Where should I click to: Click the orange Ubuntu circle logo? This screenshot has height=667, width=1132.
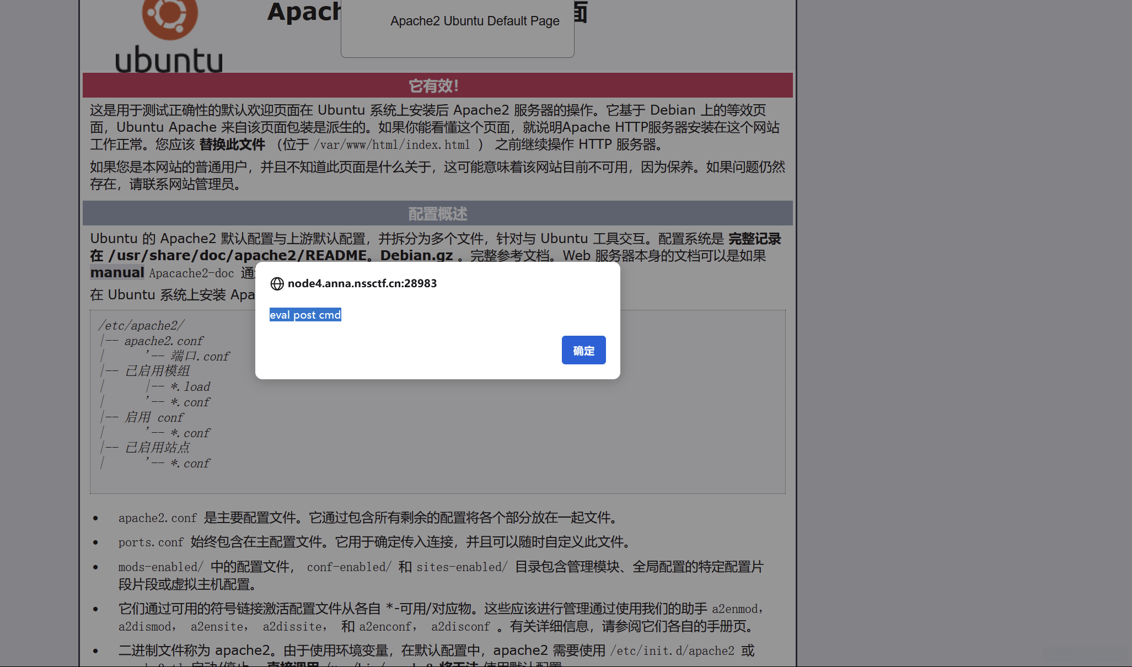pos(170,15)
